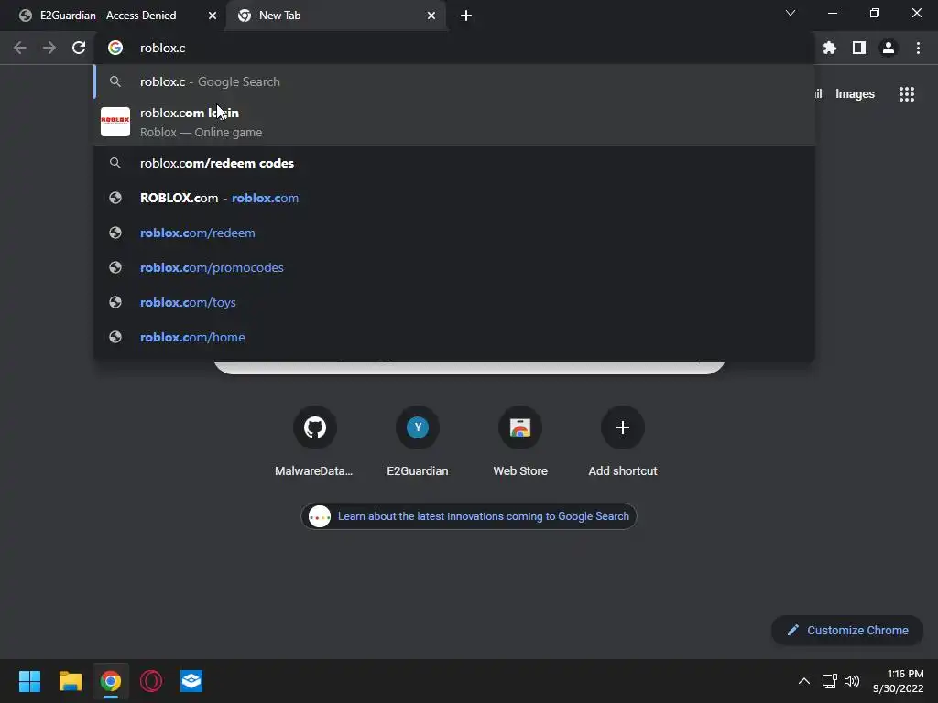Choose the roblox.com login suggestion
The height and width of the screenshot is (703, 938).
[x=454, y=122]
